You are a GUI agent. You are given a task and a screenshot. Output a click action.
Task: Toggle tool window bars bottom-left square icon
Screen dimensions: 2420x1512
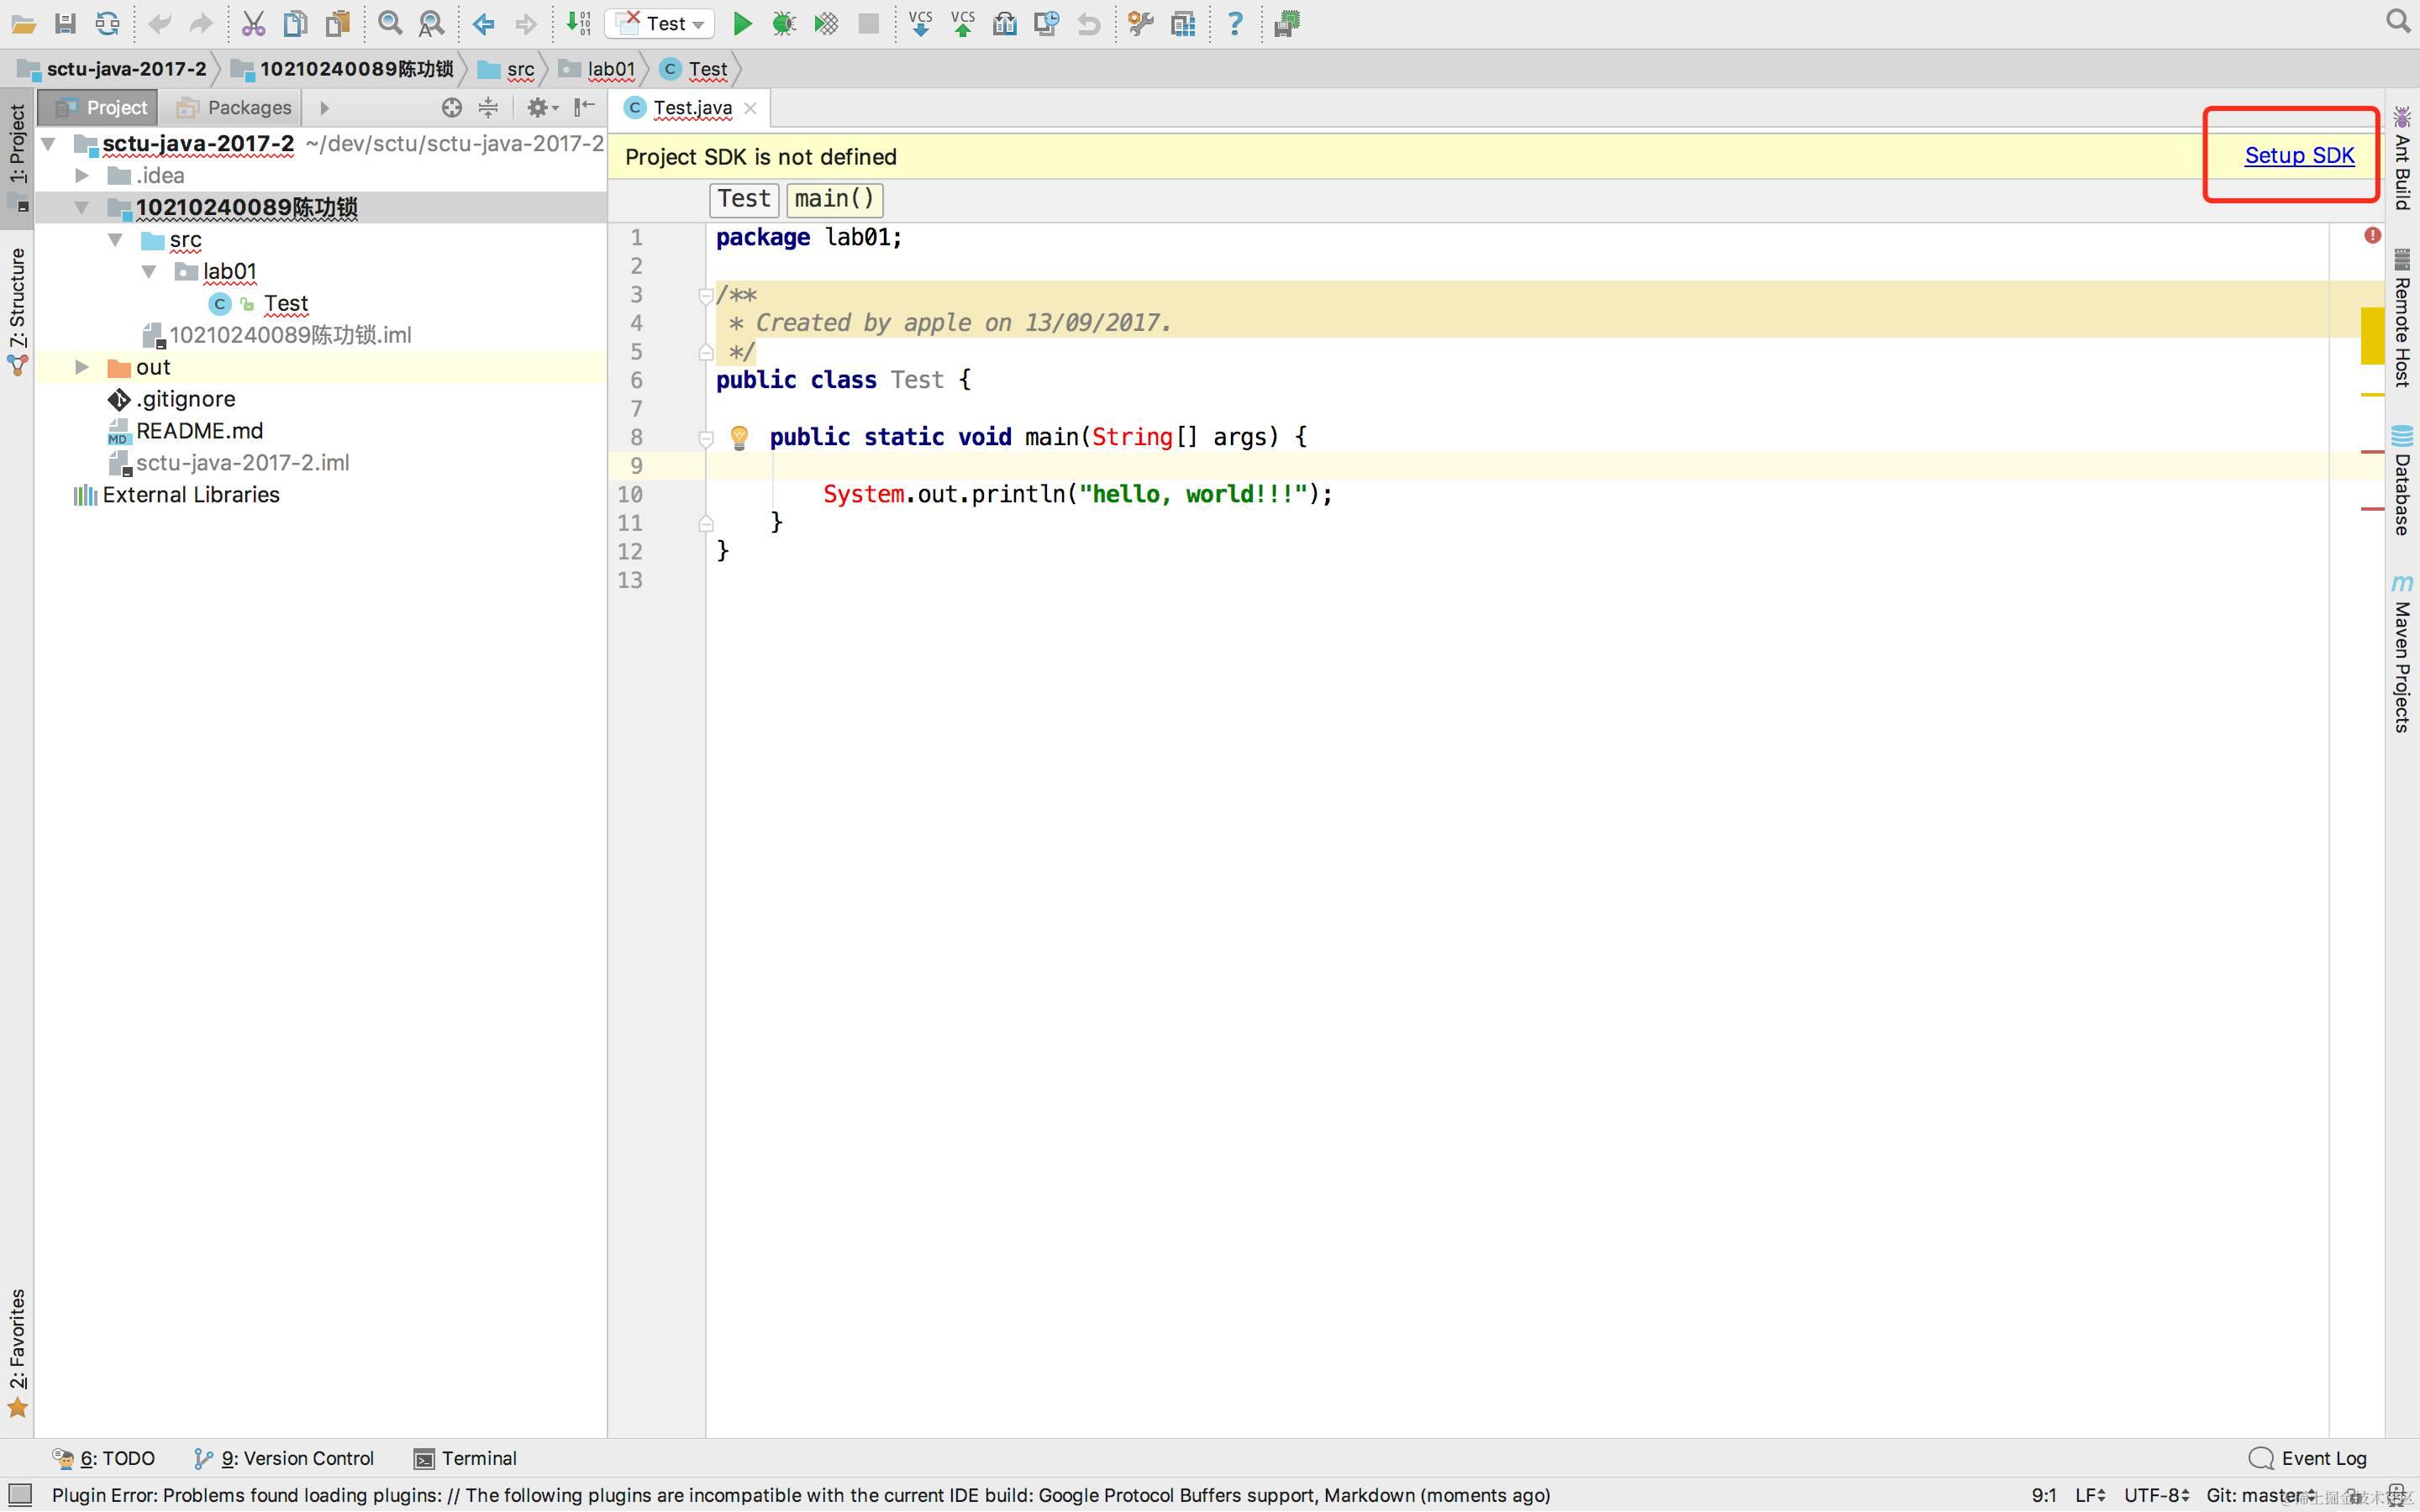pos(20,1495)
